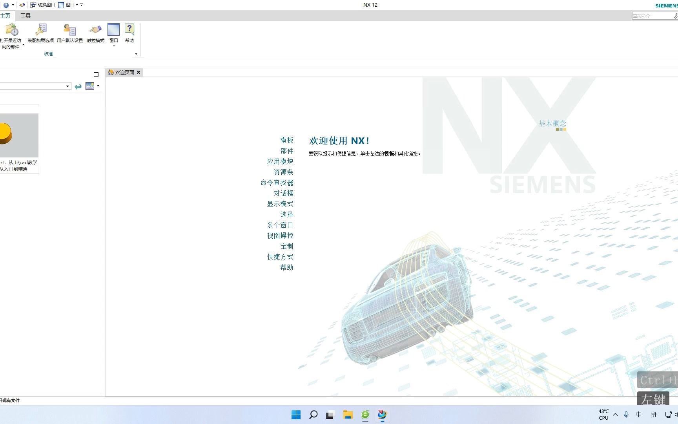Open File Explorer from the taskbar
Viewport: 678px width, 424px height.
(348, 415)
